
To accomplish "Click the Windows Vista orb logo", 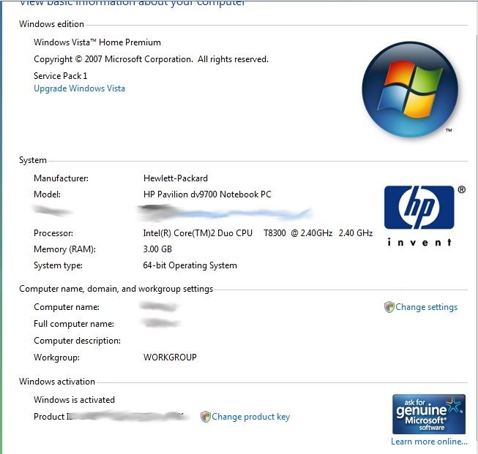I will [x=410, y=89].
